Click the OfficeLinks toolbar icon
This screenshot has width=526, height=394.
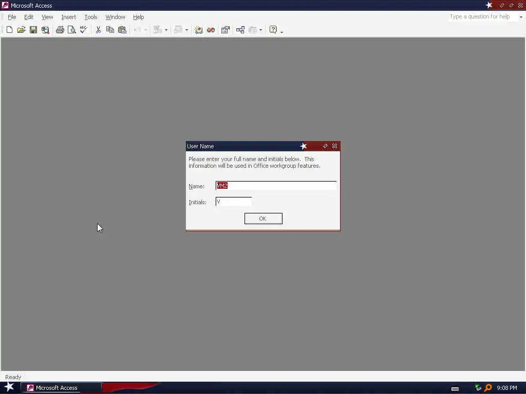[158, 30]
